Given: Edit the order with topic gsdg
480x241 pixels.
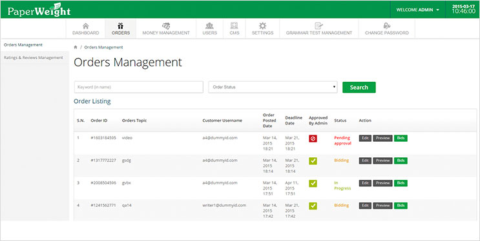Looking at the screenshot, I should (x=365, y=160).
